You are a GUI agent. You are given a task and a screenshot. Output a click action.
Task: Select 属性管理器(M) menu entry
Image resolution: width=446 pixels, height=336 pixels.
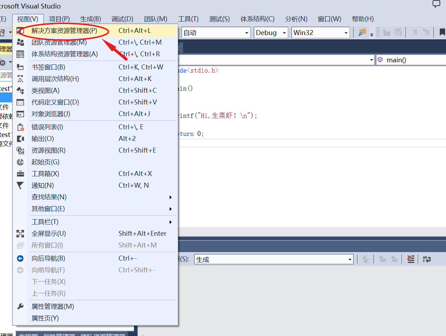tap(95, 306)
